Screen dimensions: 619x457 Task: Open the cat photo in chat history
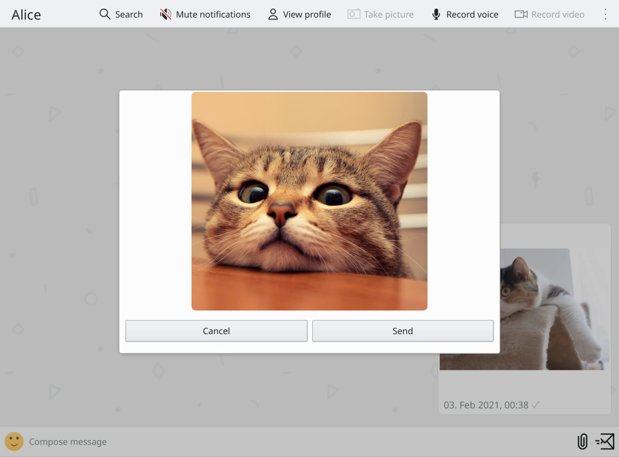[x=554, y=309]
